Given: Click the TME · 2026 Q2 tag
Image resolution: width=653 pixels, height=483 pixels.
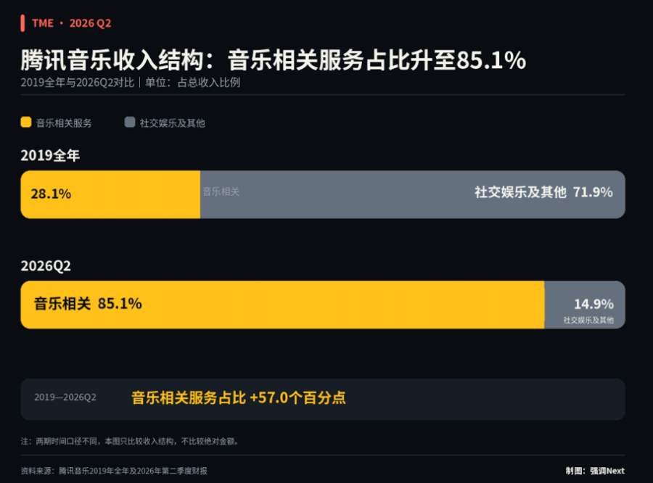Looking at the screenshot, I should pyautogui.click(x=72, y=23).
